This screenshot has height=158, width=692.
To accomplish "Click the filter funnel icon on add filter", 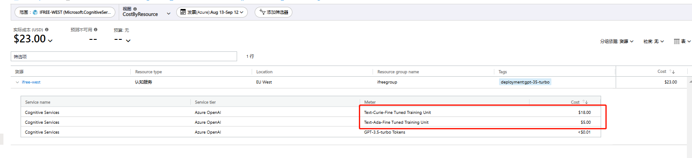I will 262,12.
